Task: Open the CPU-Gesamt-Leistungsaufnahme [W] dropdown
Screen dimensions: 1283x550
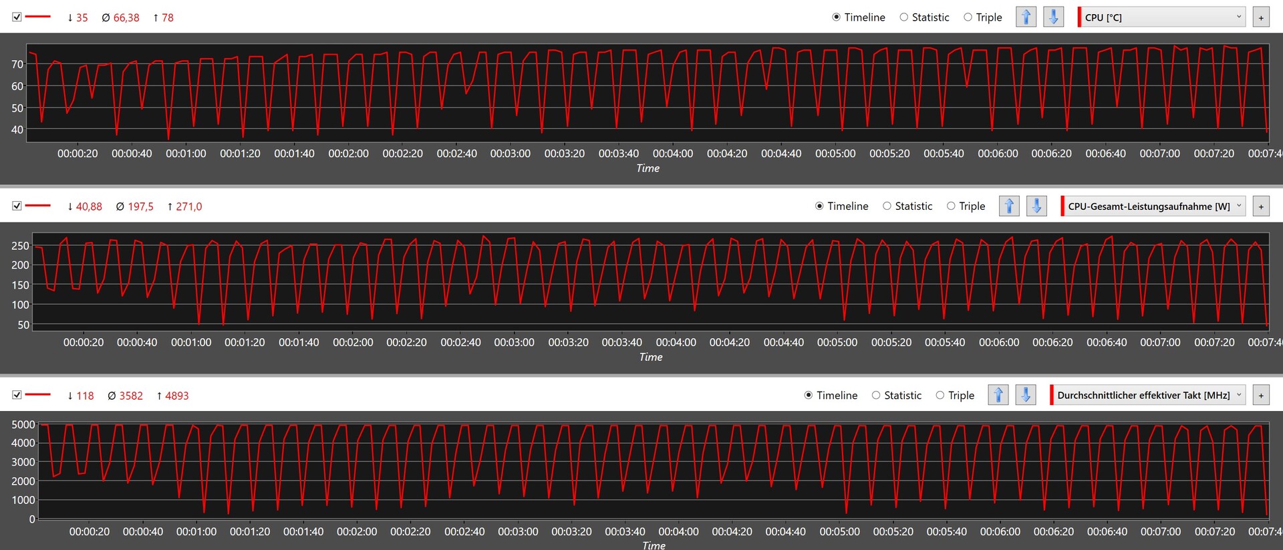Action: coord(1154,206)
